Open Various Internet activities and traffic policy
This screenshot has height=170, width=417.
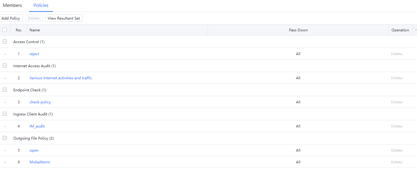coord(61,78)
